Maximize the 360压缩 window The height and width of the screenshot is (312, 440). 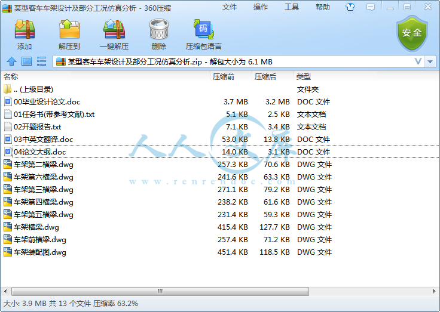coord(407,7)
